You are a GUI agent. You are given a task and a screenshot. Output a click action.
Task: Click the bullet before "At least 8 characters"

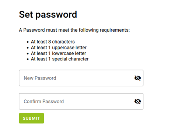coord(28,42)
